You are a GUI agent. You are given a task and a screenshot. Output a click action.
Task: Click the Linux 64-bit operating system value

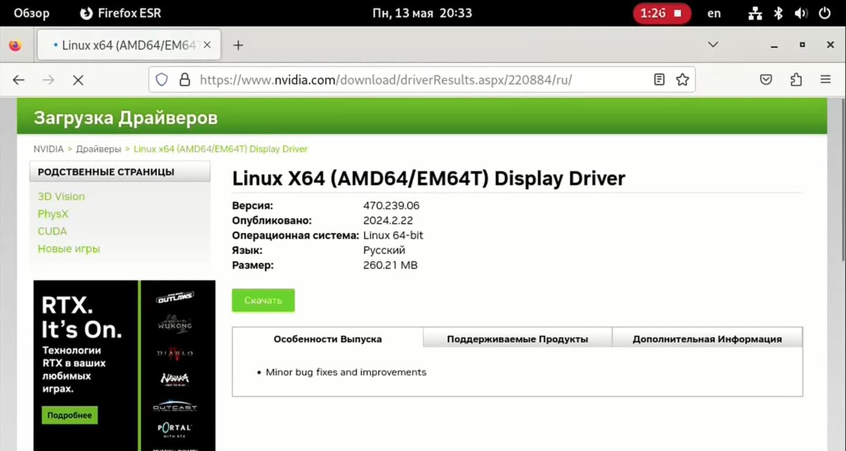[393, 235]
